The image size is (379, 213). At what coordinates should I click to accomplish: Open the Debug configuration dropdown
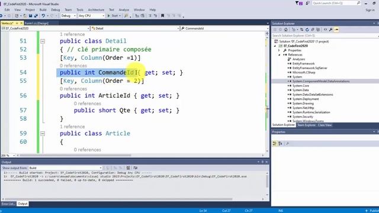(x=68, y=16)
